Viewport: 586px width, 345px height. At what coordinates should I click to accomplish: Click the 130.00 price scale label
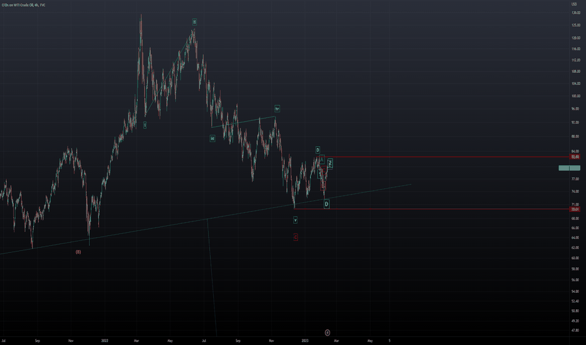point(575,13)
